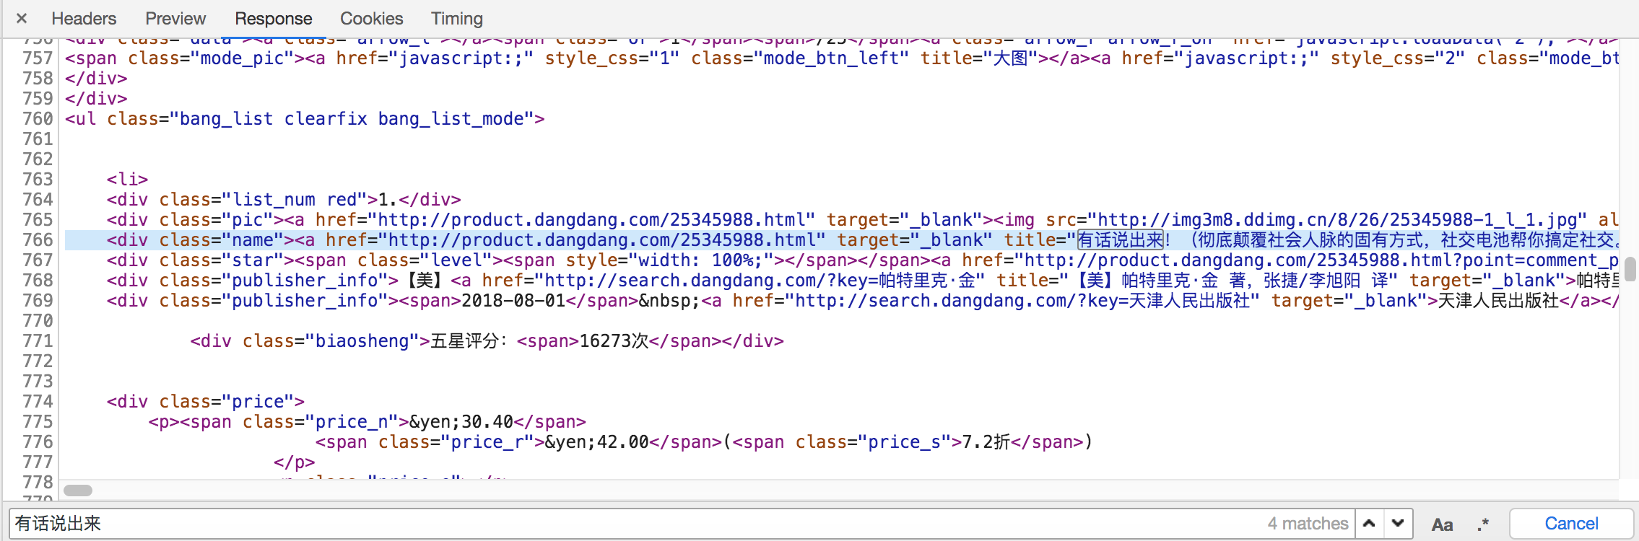The image size is (1639, 541).
Task: Click the list_num red div line
Action: 284,200
